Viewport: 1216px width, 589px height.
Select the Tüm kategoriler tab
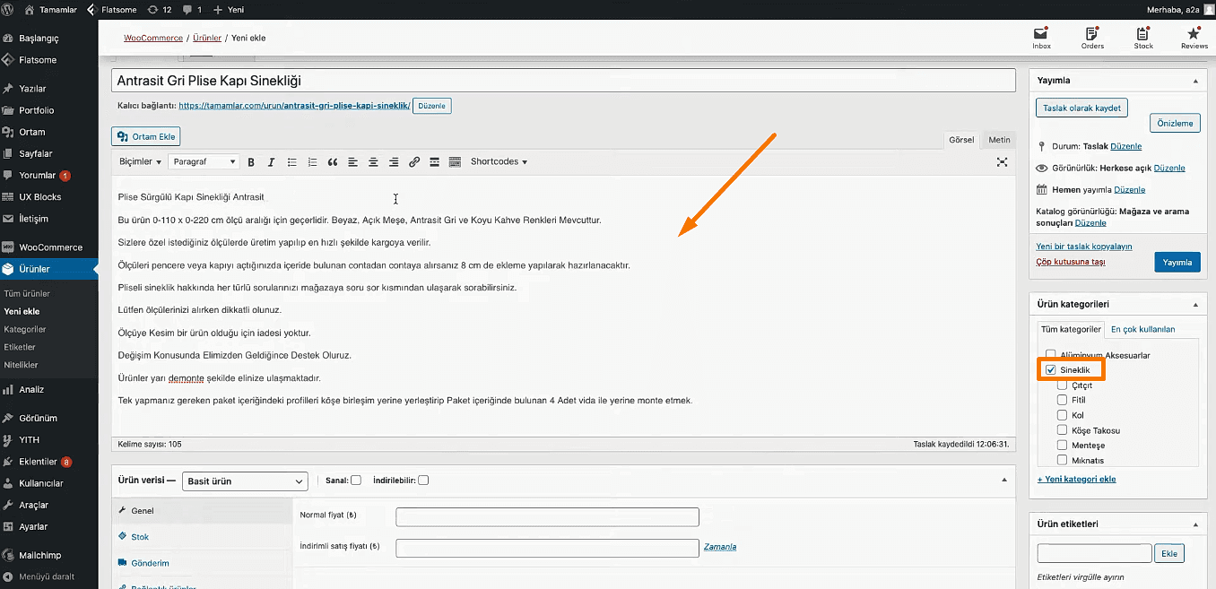[x=1071, y=329]
